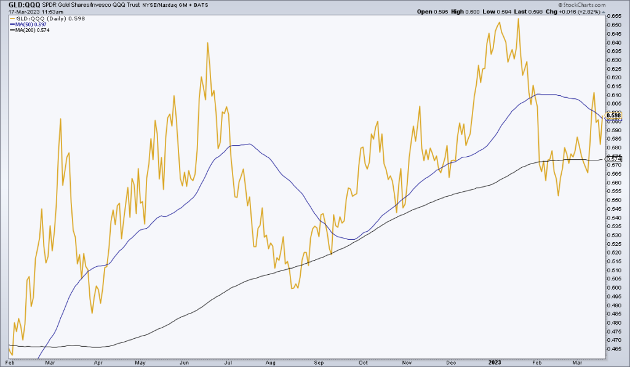The image size is (630, 367).
Task: Click the "Chg +0.016 (+2.82%)" change reading
Action: point(573,12)
